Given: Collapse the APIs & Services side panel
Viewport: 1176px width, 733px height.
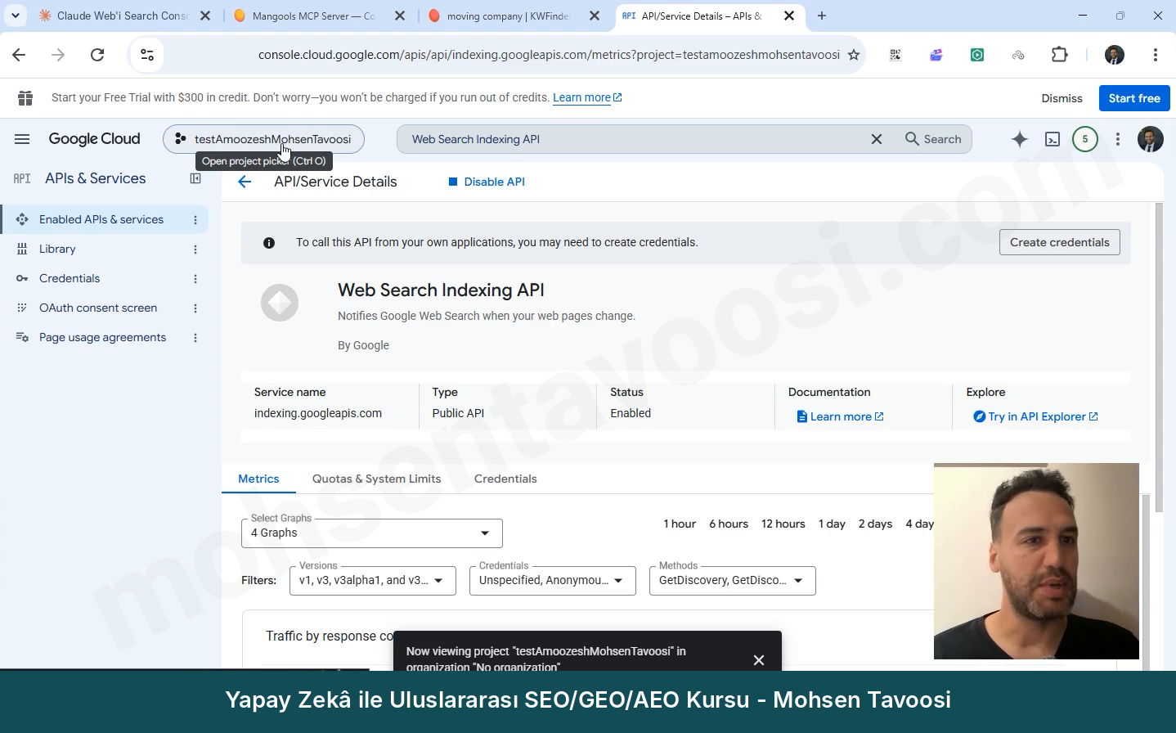Looking at the screenshot, I should coord(195,178).
